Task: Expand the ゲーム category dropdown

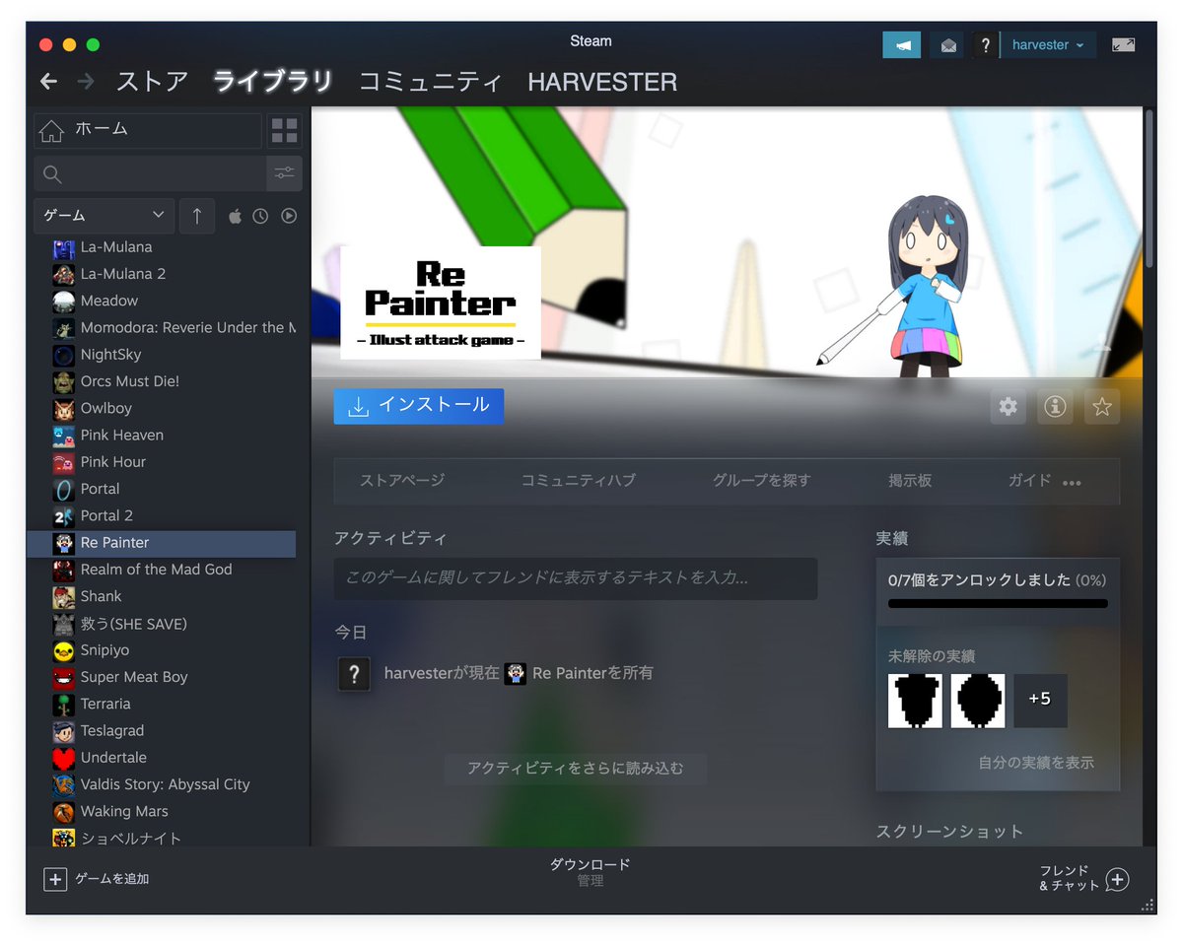Action: tap(104, 216)
